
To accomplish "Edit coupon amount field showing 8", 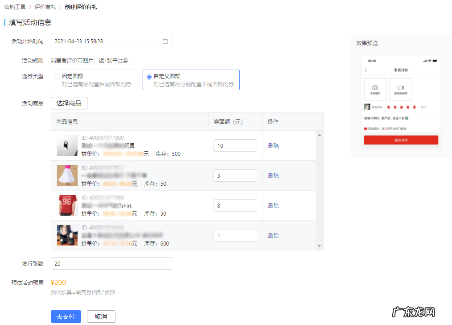I will click(x=235, y=205).
